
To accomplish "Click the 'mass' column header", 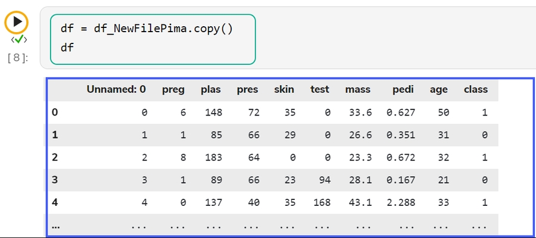I will tap(357, 90).
